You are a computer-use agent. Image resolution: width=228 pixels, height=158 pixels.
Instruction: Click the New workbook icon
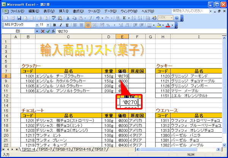tap(6, 18)
